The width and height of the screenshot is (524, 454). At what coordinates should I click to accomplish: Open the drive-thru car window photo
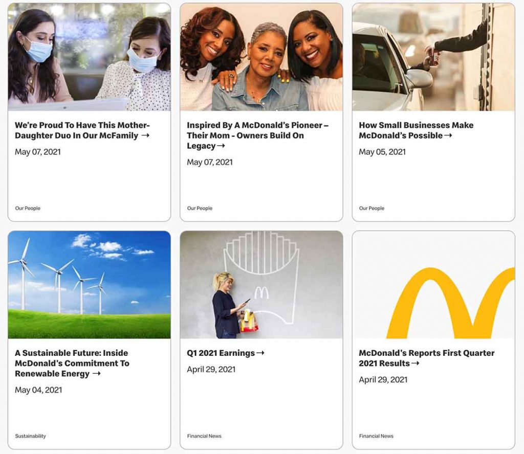(433, 57)
